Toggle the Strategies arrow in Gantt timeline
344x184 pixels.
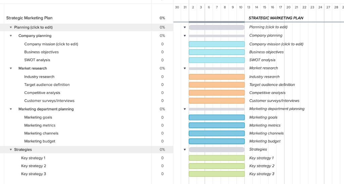click(185, 150)
